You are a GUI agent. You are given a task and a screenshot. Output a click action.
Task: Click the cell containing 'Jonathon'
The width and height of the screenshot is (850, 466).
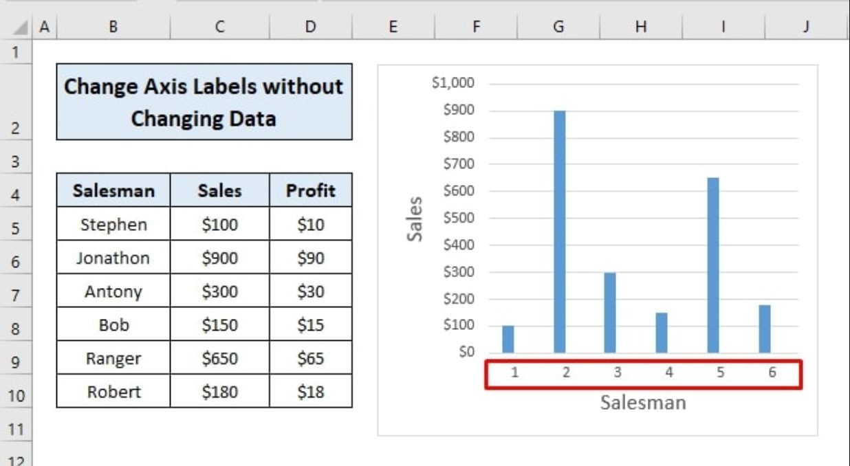[113, 258]
